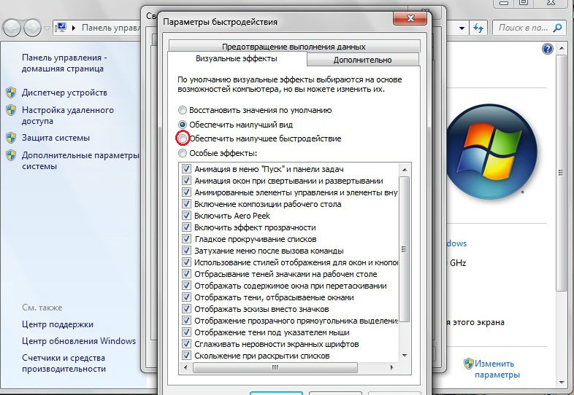The image size is (574, 395).
Task: Disable Включить Aero Peek checkbox
Action: pyautogui.click(x=186, y=216)
